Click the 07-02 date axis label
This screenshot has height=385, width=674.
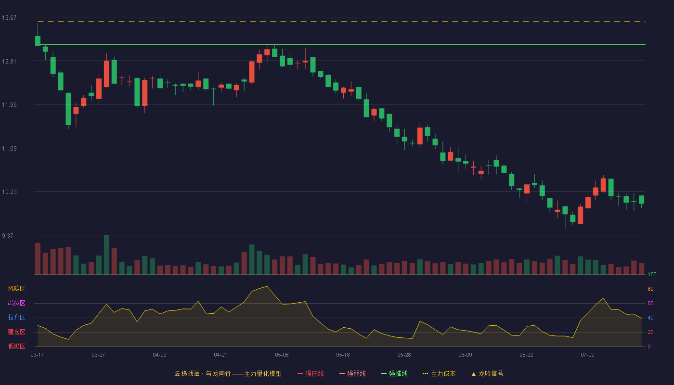587,355
